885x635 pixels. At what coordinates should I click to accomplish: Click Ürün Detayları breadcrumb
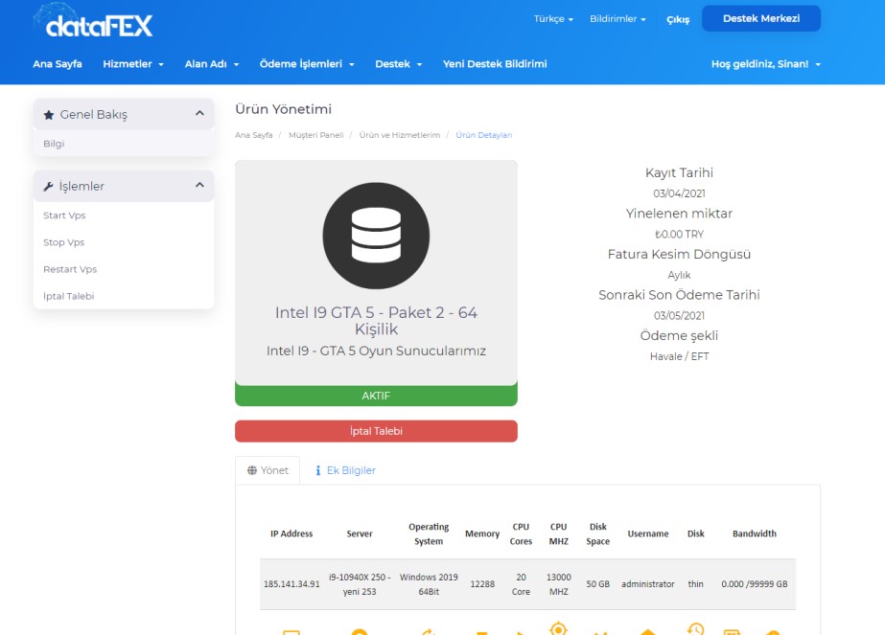[483, 135]
